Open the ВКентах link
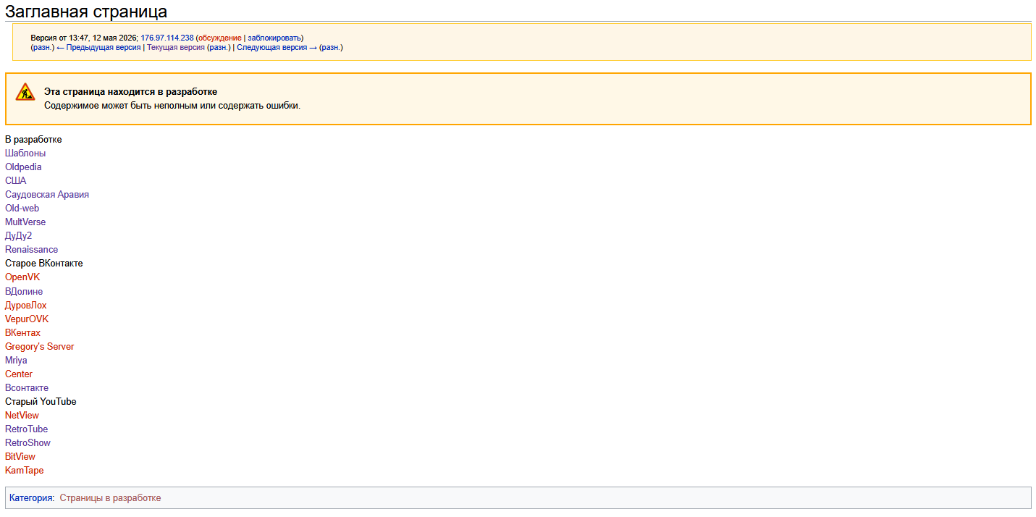1036x517 pixels. click(22, 332)
